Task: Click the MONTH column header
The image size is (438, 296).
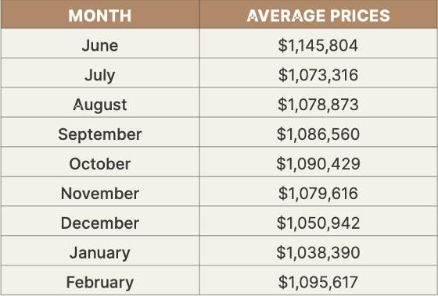Action: (100, 16)
